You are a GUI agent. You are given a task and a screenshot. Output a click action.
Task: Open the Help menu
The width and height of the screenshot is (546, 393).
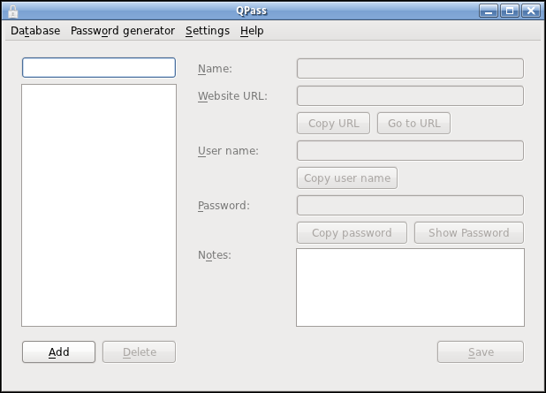pos(252,31)
